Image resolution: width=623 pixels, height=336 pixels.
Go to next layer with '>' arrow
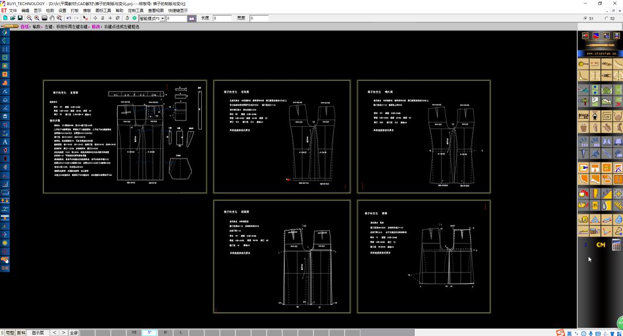63,333
